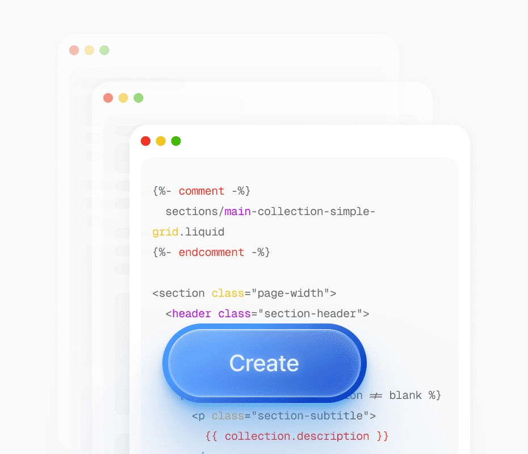The width and height of the screenshot is (528, 454).
Task: Click the faded red dot on back window
Action: [x=74, y=50]
